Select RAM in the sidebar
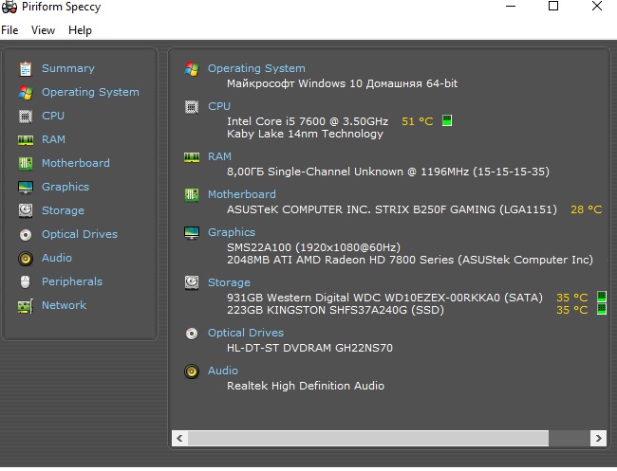 click(53, 139)
